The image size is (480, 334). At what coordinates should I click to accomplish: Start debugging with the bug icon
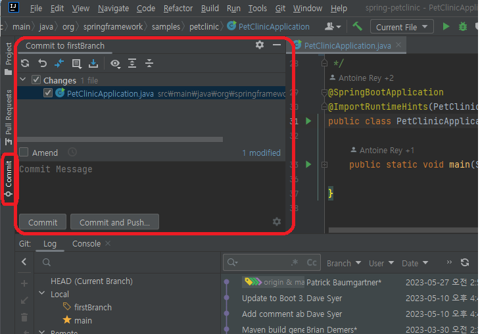[x=462, y=27]
